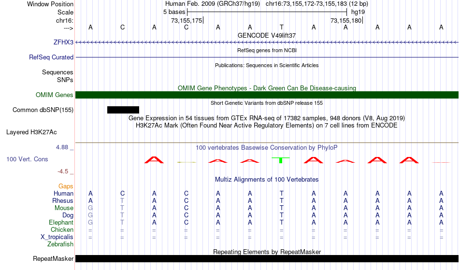Click the 4.88 PhyloP upper scale value

[62, 147]
